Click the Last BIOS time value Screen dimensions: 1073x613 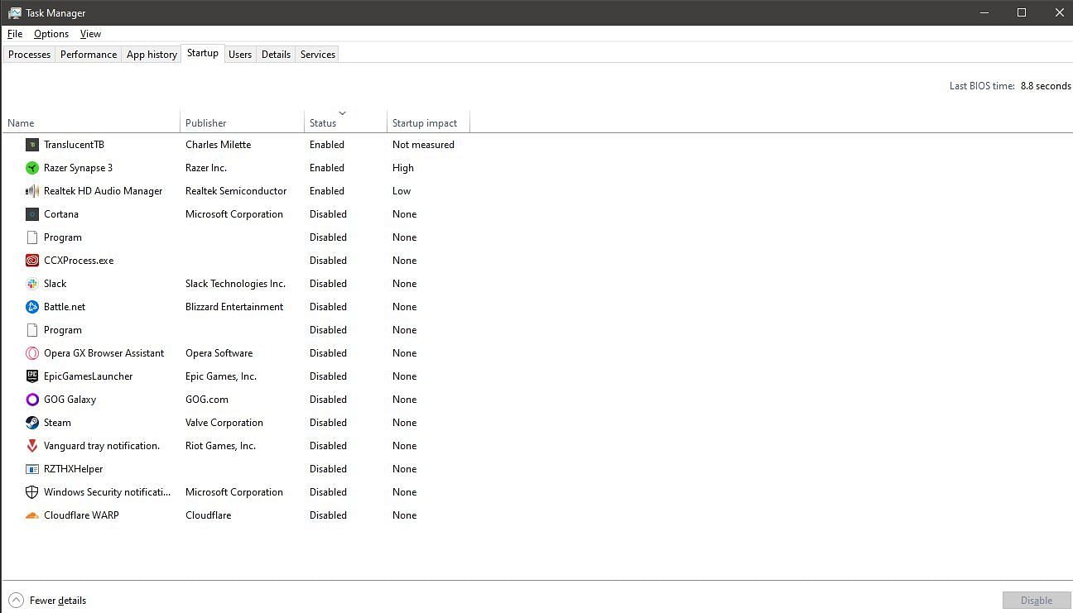tap(1046, 86)
